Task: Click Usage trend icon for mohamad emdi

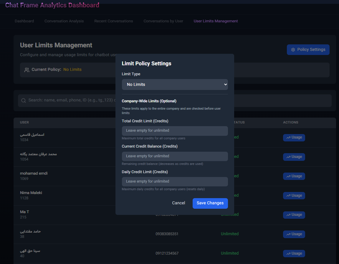Action: click(288, 176)
